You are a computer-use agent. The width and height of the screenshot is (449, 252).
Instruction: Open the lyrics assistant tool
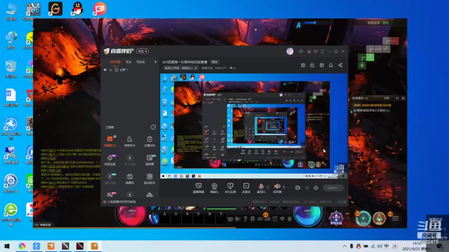click(x=149, y=178)
